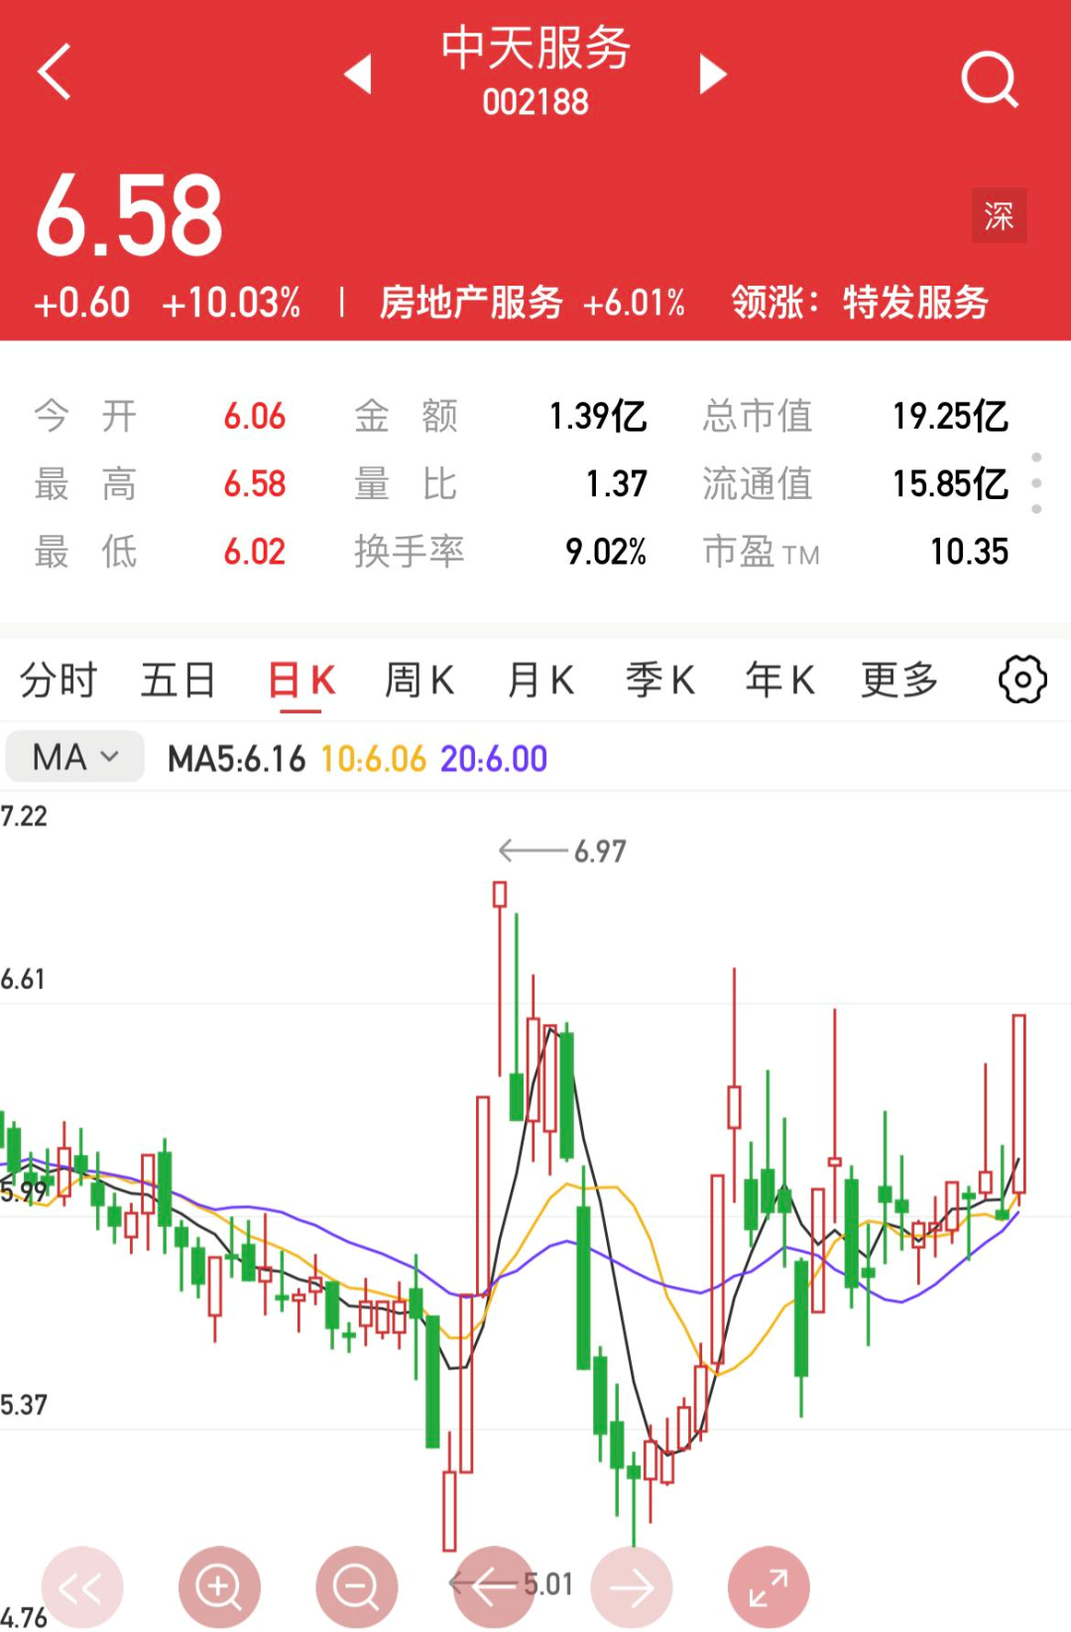Tap 市盈TM value 10.35
Viewport: 1071px width, 1632px height.
[x=969, y=553]
